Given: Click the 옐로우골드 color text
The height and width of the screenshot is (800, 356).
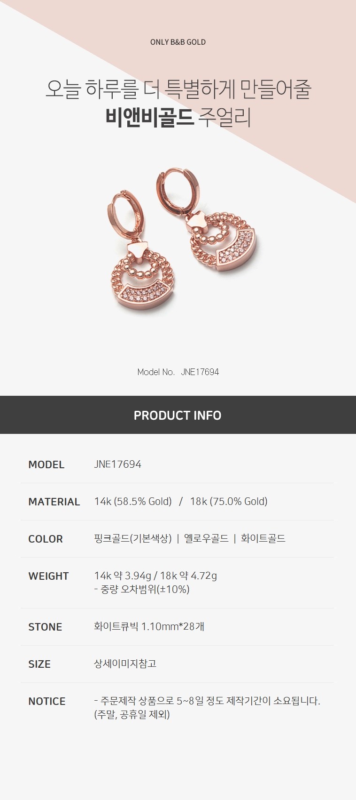Looking at the screenshot, I should 206,538.
